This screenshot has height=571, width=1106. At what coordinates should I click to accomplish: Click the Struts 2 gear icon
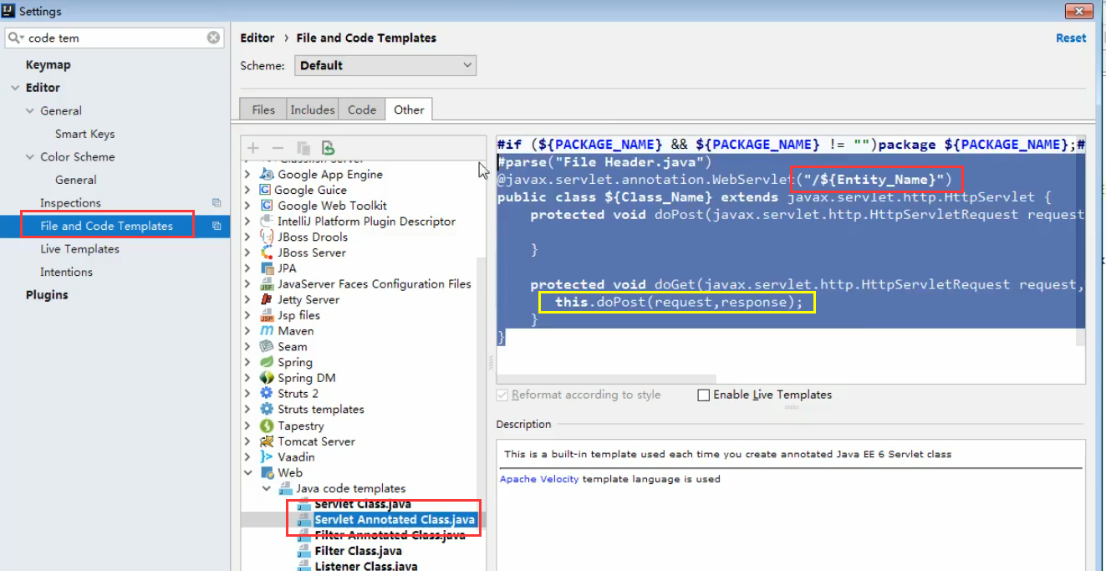(267, 393)
